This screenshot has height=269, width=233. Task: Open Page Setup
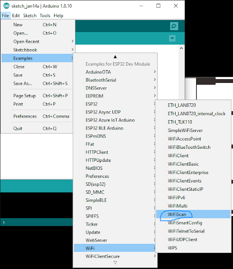click(x=37, y=96)
